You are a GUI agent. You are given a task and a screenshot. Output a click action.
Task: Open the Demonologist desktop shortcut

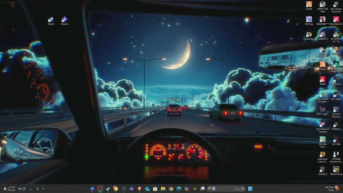pos(336,81)
